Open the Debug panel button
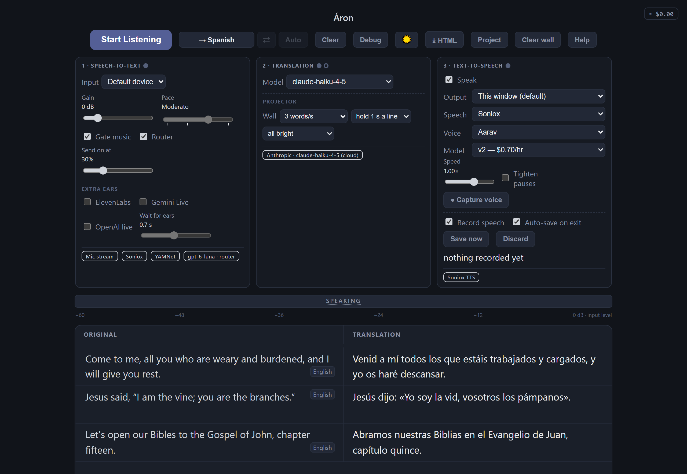The image size is (687, 474). tap(370, 40)
